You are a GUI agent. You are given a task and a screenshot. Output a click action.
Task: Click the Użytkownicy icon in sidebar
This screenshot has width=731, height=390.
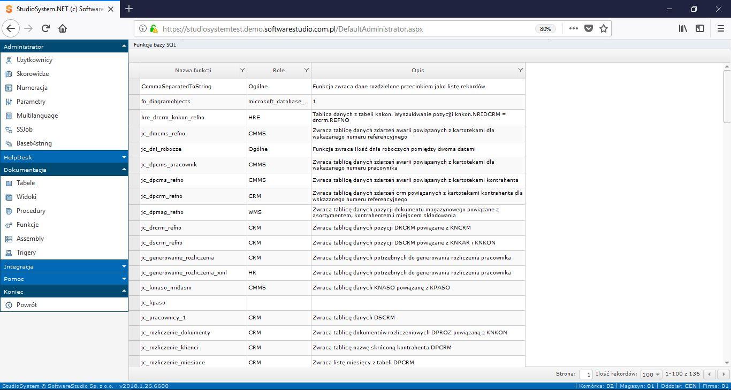click(x=9, y=60)
